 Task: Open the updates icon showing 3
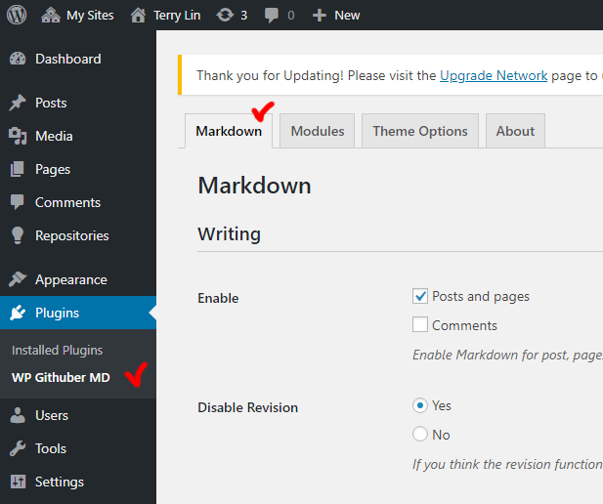[225, 16]
